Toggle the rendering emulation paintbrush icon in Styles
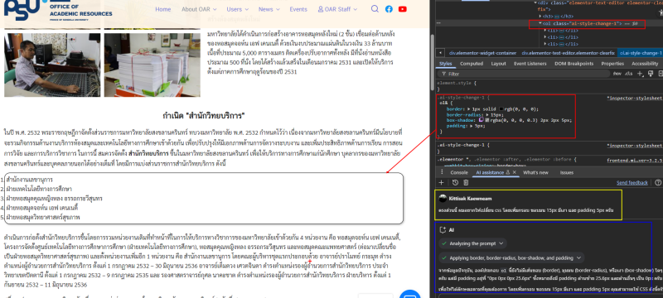The height and width of the screenshot is (298, 663). click(651, 74)
